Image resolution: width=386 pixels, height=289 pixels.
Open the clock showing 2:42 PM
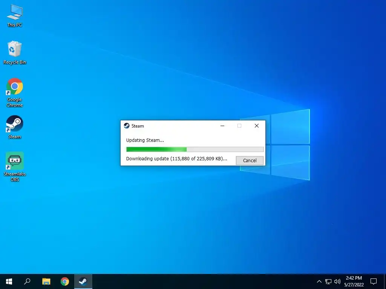point(354,281)
